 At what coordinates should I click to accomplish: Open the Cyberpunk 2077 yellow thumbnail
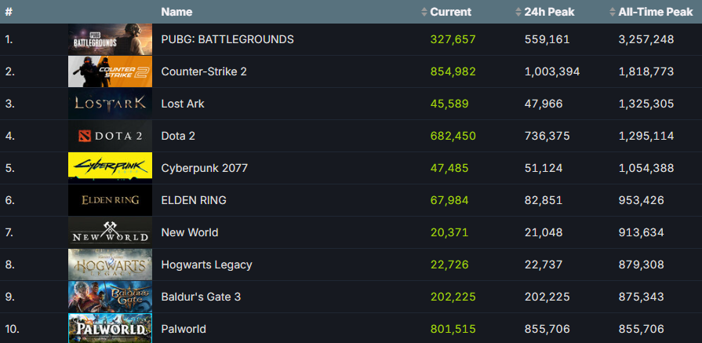click(x=110, y=168)
